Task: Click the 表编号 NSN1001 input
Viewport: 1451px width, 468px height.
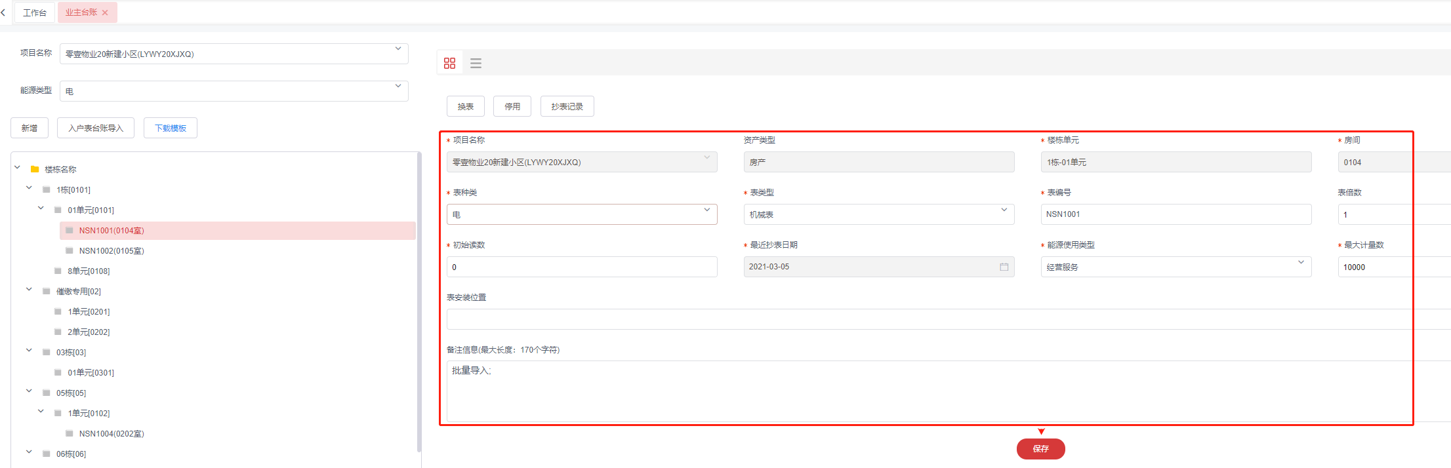Action: [1176, 214]
